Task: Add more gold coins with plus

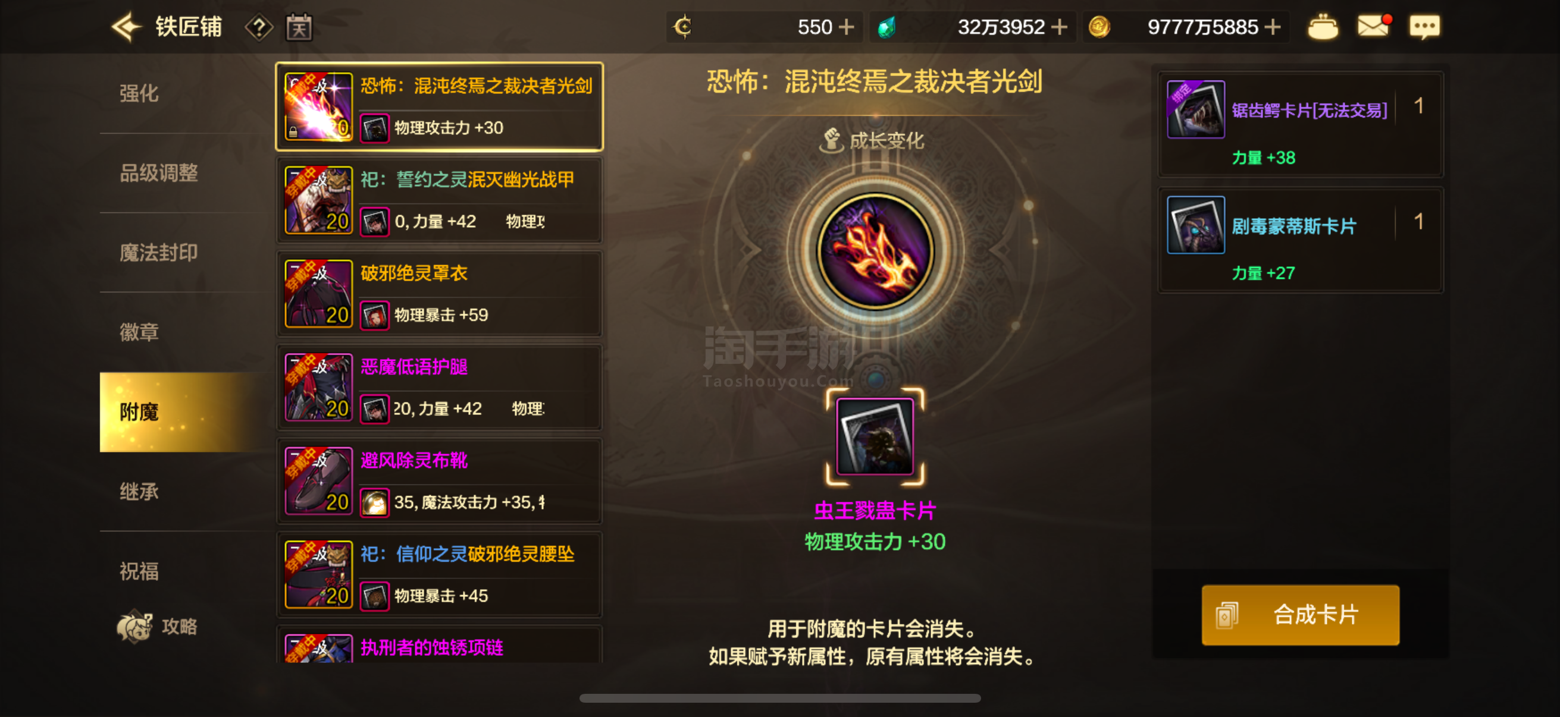Action: (1273, 27)
